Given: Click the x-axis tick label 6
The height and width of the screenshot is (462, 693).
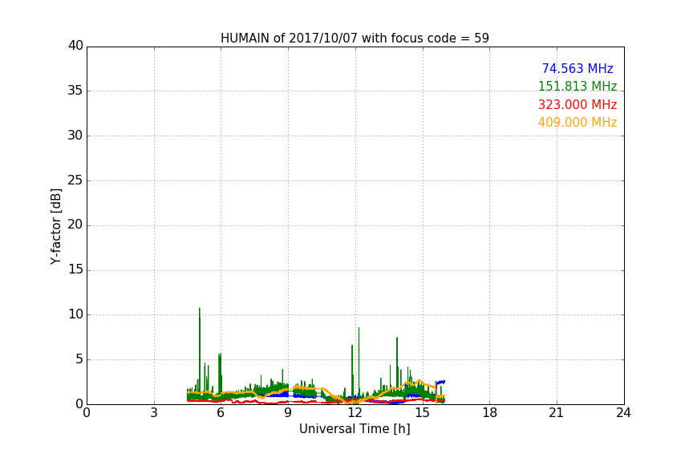Looking at the screenshot, I should [x=221, y=413].
